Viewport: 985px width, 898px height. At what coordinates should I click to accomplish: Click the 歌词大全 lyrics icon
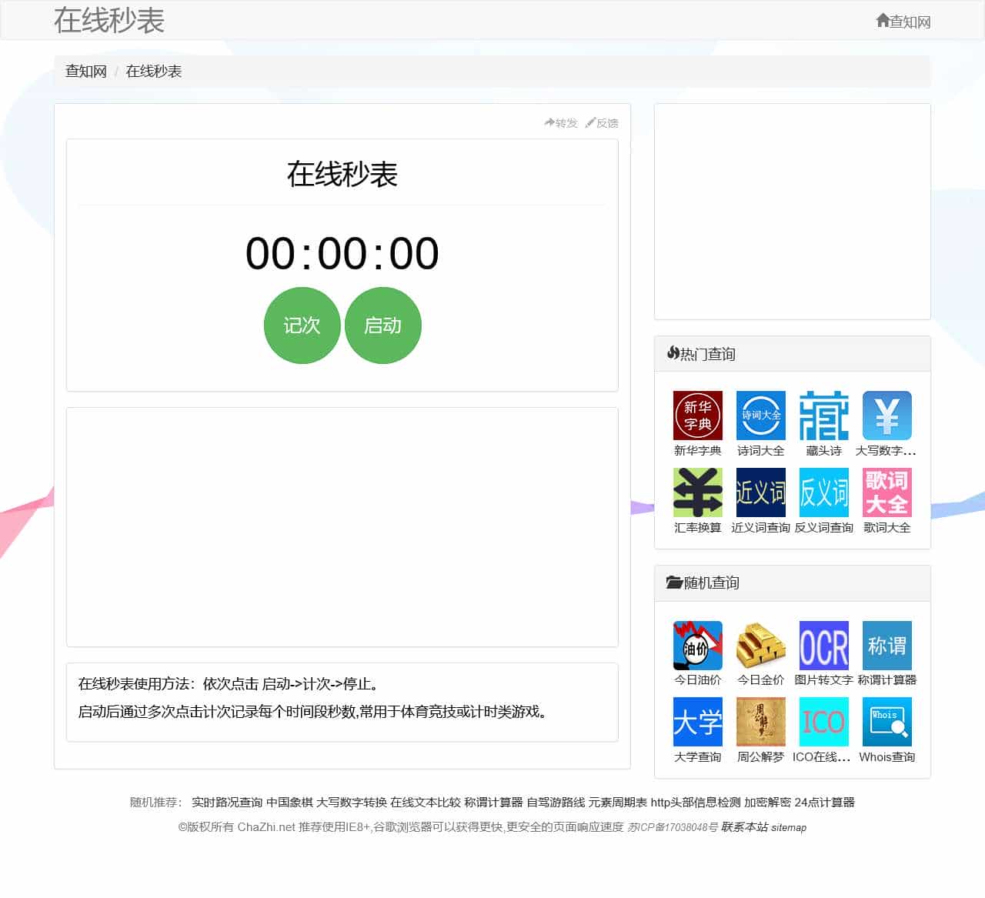pyautogui.click(x=886, y=492)
